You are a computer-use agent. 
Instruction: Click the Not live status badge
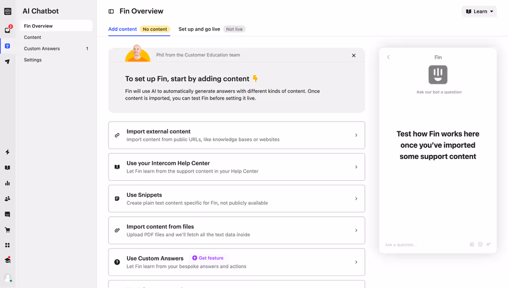pos(234,29)
